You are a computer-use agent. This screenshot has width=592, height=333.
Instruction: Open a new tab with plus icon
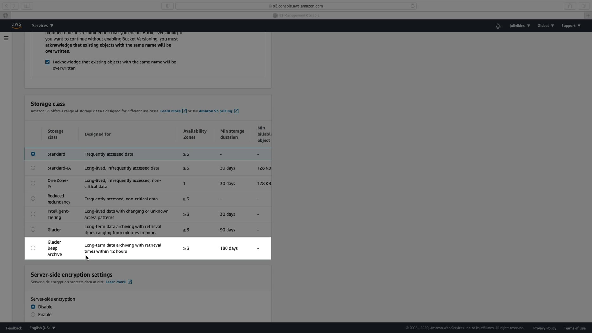pos(588,15)
